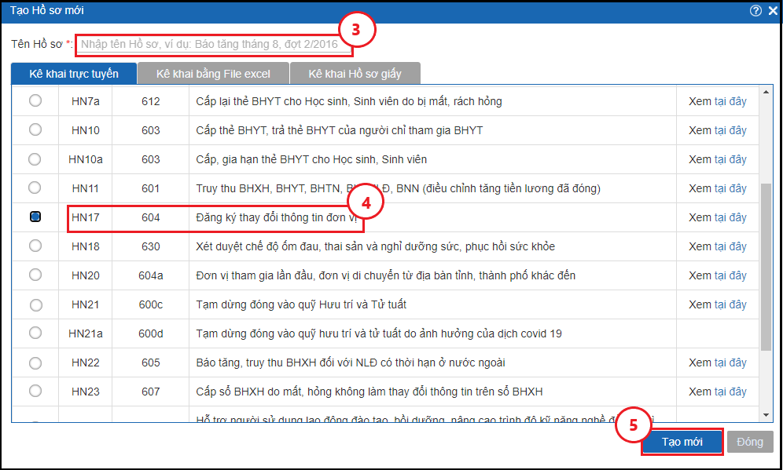Switch to Kê khai trực tuyến tab
This screenshot has width=783, height=470.
[x=73, y=74]
